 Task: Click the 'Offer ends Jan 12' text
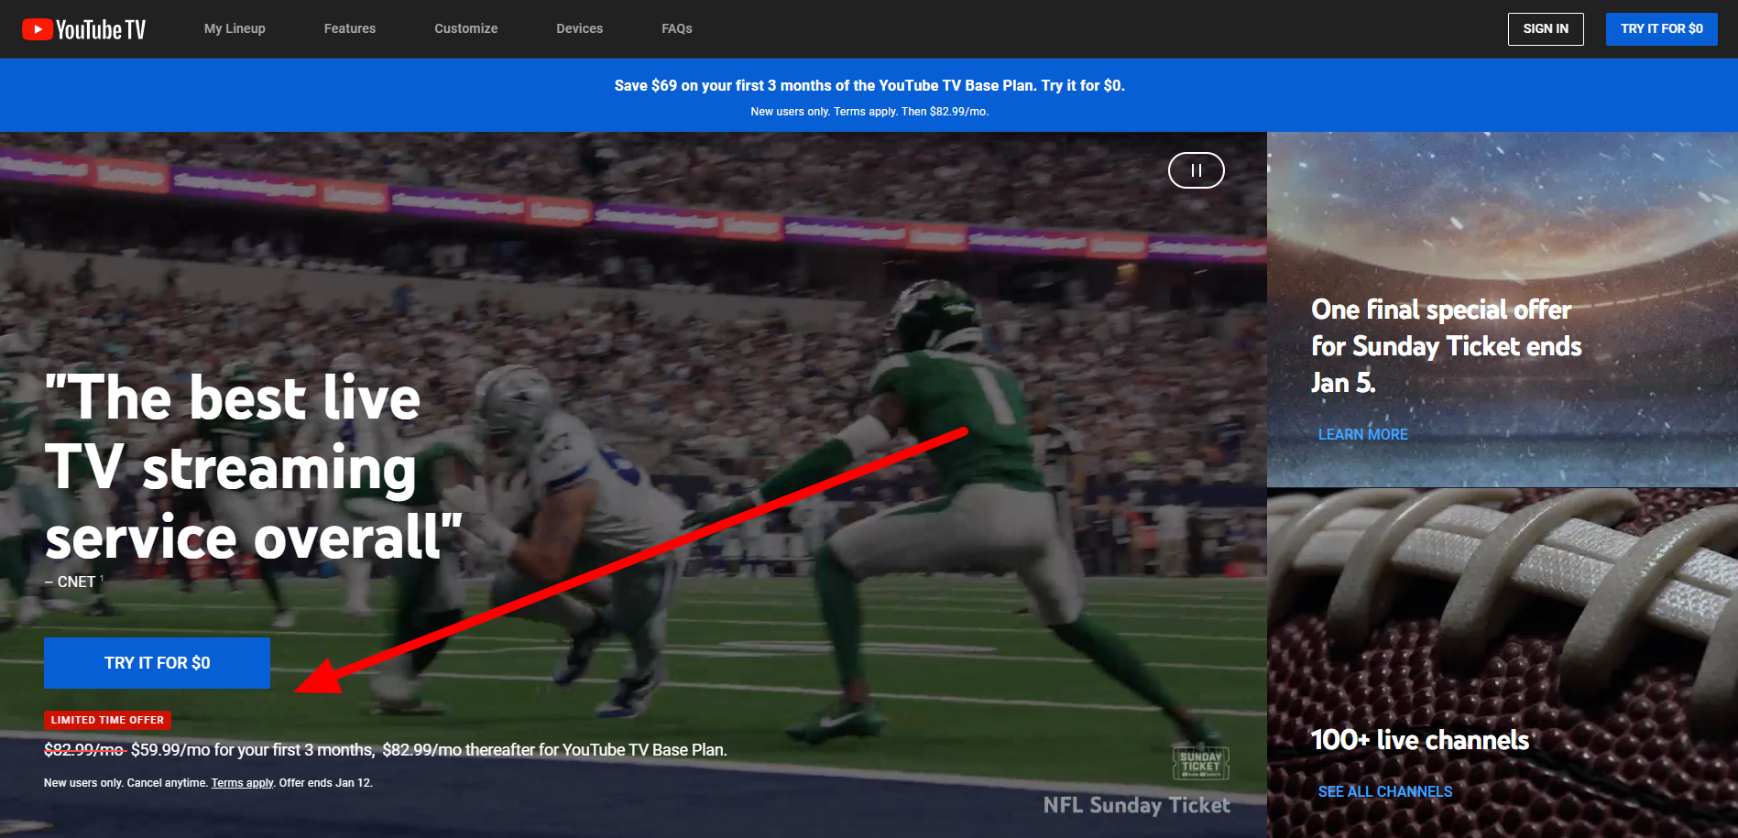point(325,783)
